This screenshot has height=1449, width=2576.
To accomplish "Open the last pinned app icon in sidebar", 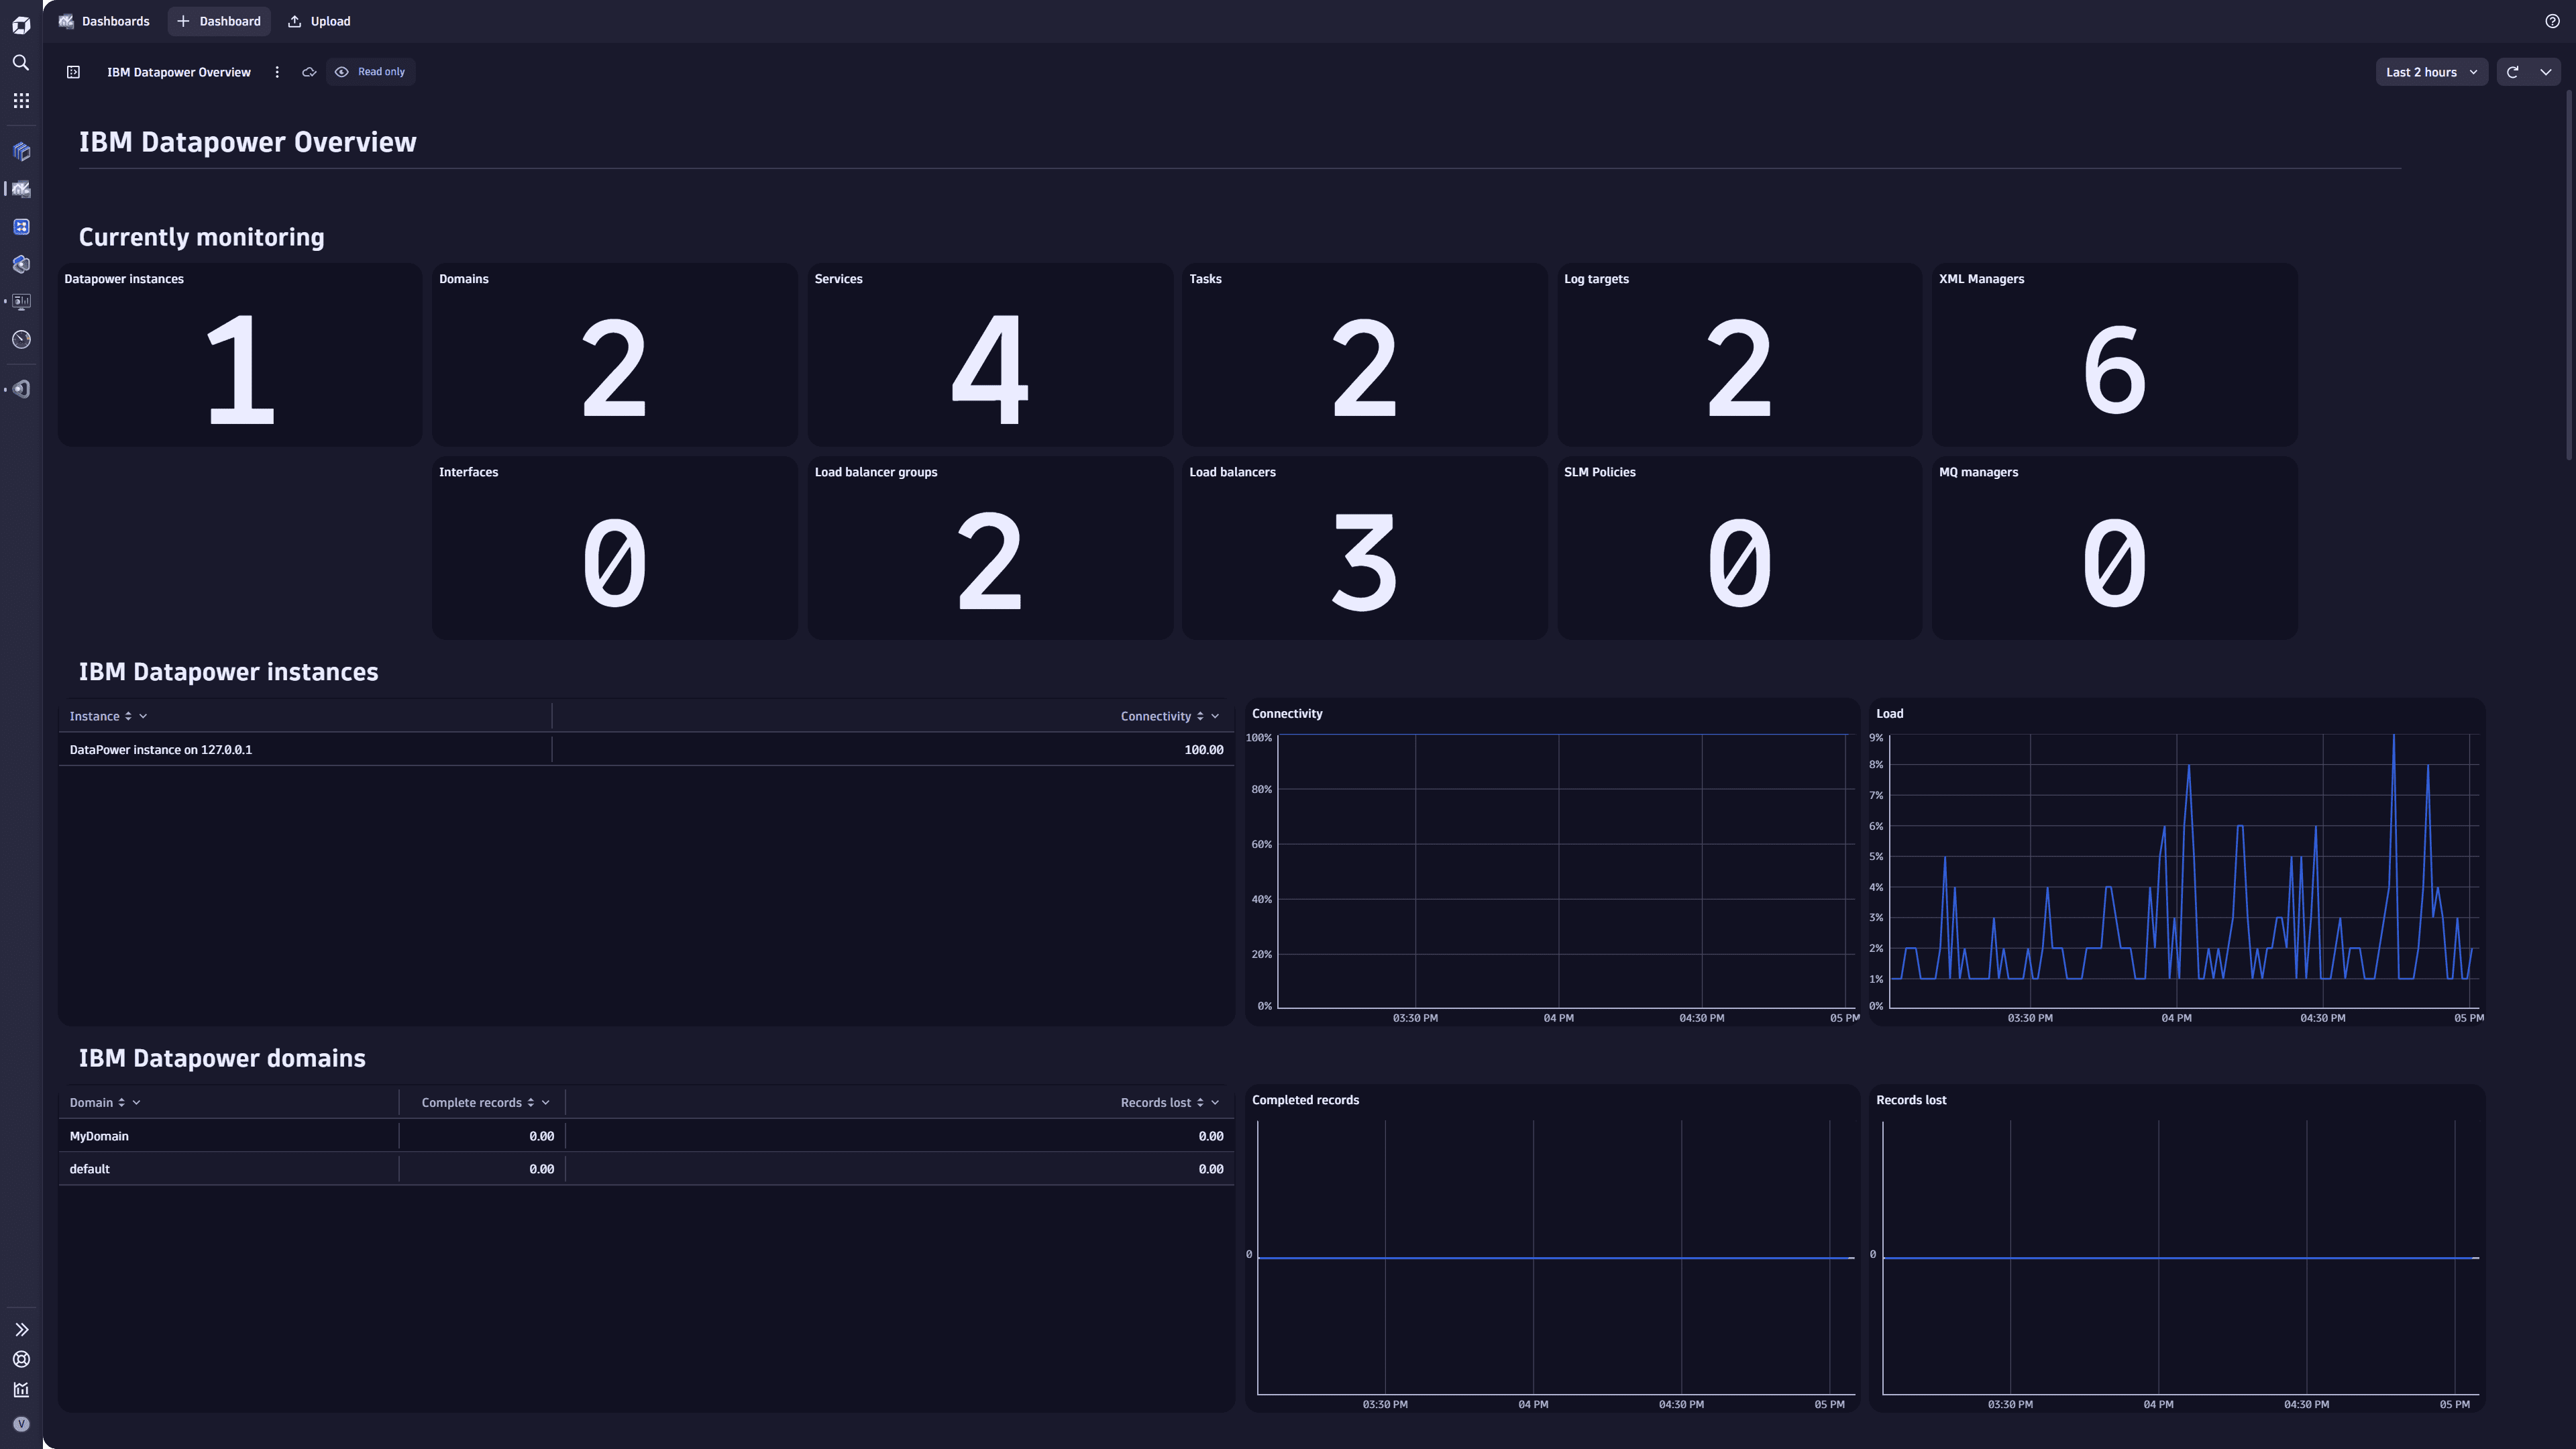I will (x=21, y=389).
